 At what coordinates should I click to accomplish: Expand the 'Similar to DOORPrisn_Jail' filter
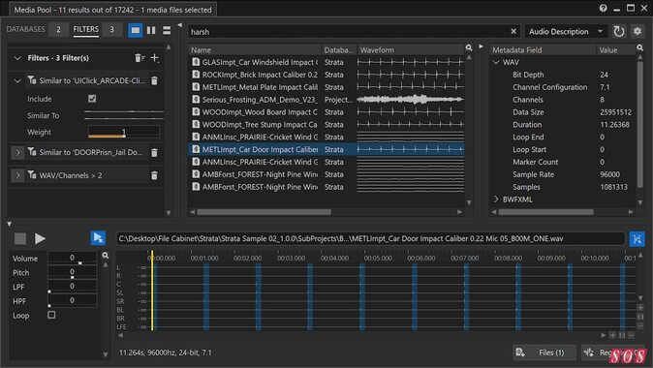click(x=17, y=153)
